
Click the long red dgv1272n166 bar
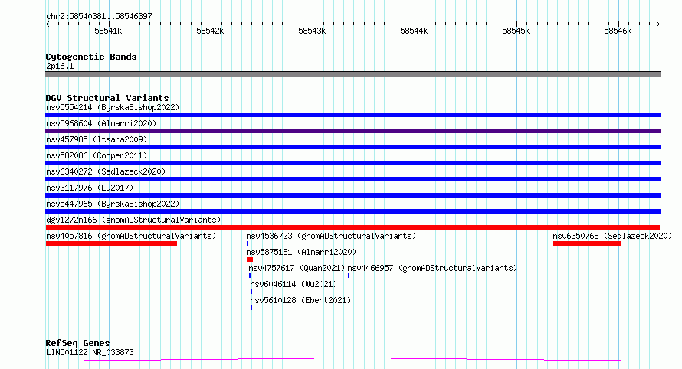[352, 227]
